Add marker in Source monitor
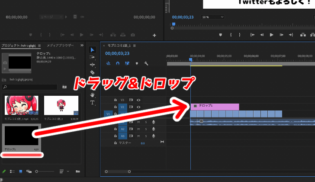 coord(31,35)
